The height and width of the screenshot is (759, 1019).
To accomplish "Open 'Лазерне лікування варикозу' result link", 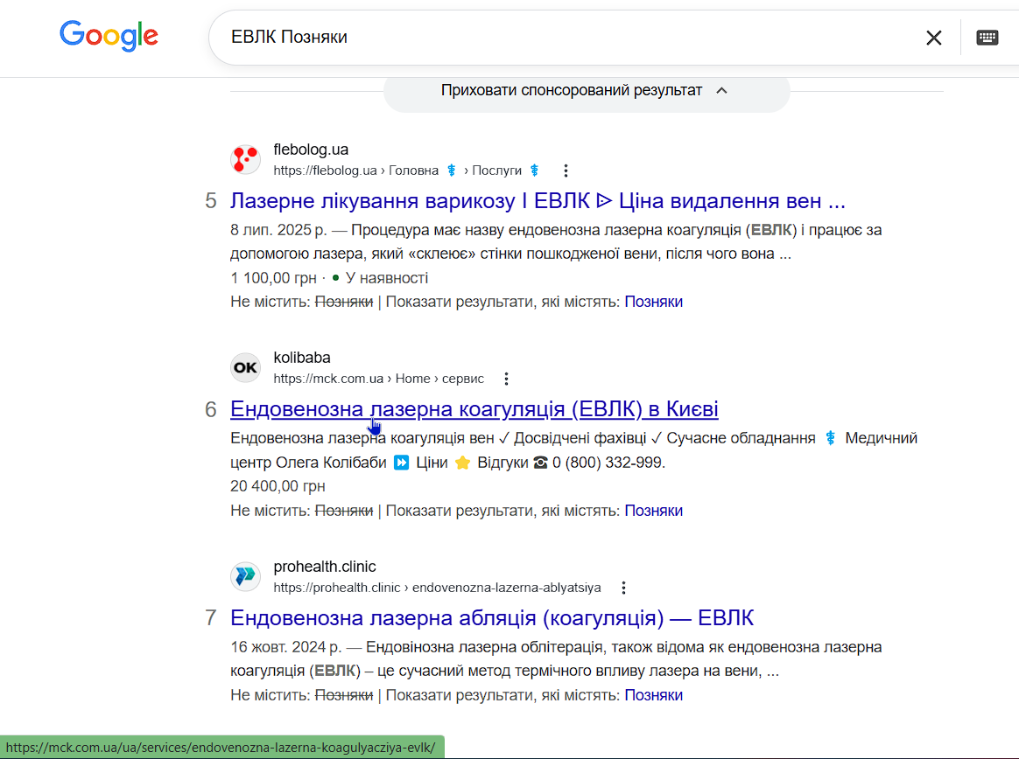I will coord(538,201).
